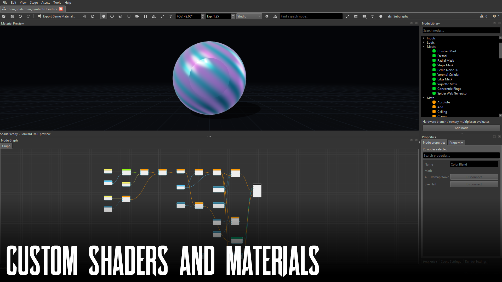Open the graph lightbulb dropdown icon
The width and height of the screenshot is (502, 282).
[373, 16]
